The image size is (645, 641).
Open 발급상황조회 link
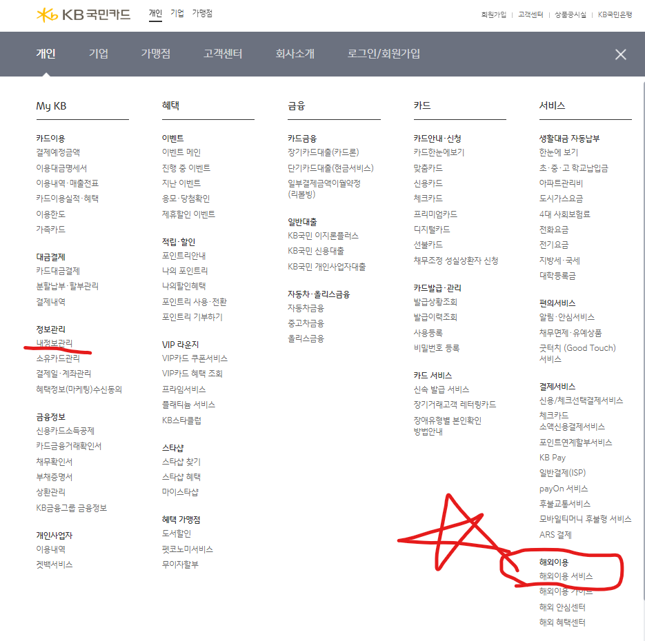tap(435, 302)
